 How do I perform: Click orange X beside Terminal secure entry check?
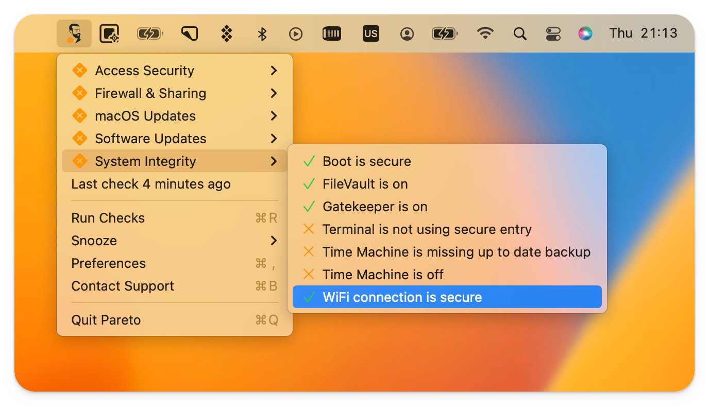[x=309, y=229]
